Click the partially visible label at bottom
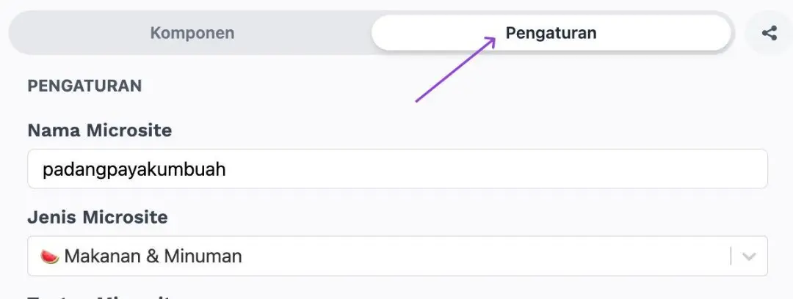 (99, 295)
